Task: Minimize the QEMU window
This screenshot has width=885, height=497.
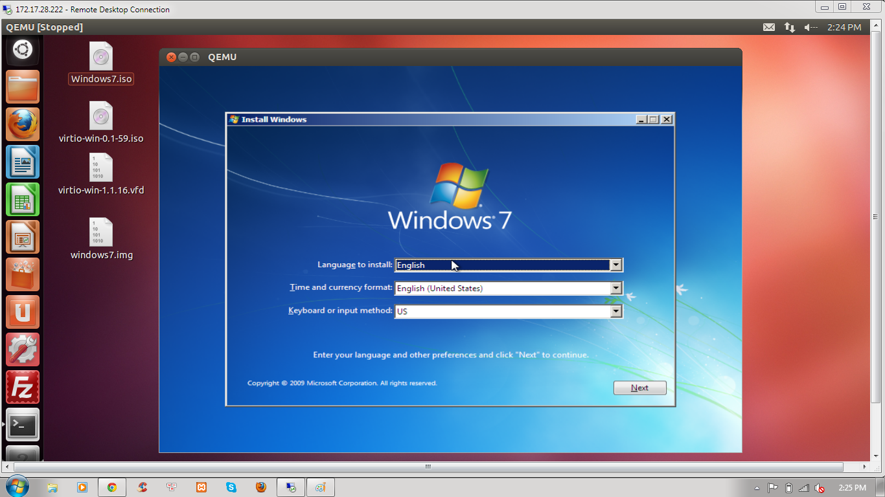Action: coord(183,57)
